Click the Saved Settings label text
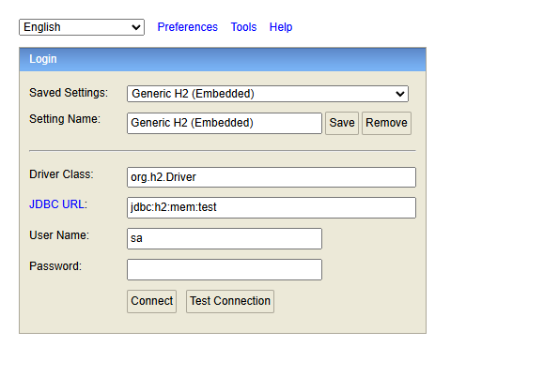 point(69,93)
